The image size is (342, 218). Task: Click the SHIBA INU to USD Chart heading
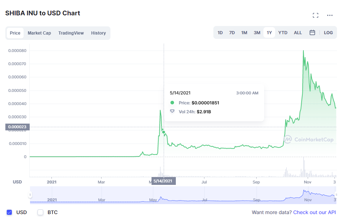coord(43,13)
